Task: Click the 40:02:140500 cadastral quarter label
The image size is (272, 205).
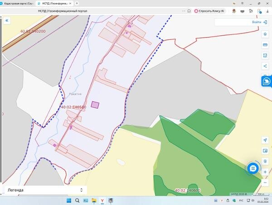Action: 73,107
